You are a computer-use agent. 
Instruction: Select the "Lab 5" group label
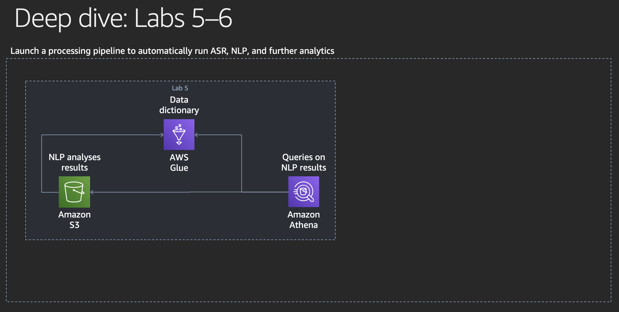[x=180, y=88]
